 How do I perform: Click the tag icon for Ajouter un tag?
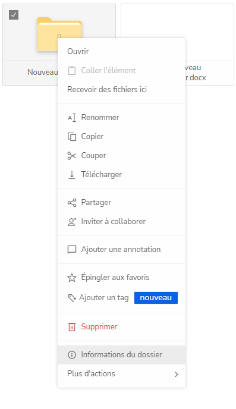tap(72, 298)
